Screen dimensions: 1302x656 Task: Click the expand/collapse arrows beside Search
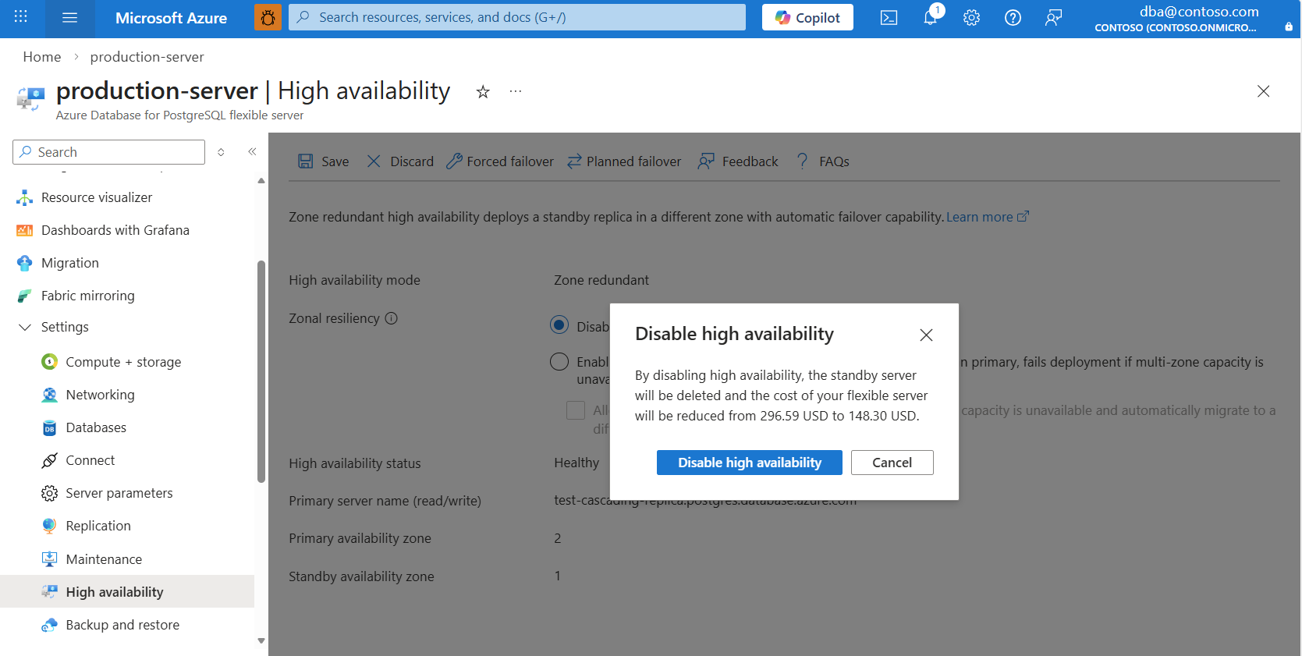[x=222, y=152]
